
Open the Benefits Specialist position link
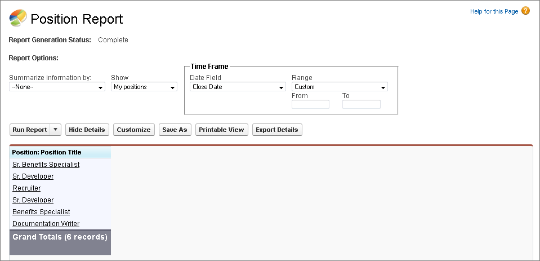(x=41, y=212)
